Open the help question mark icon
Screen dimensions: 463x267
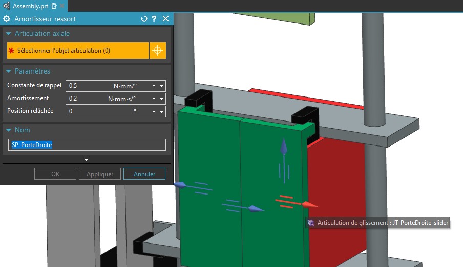(x=154, y=19)
